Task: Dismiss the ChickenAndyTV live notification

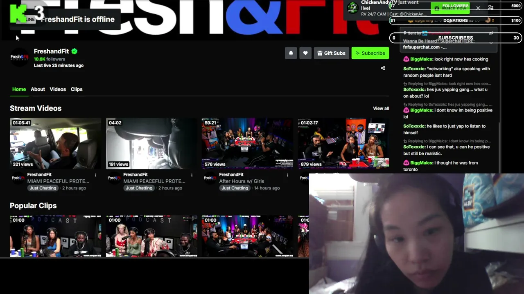Action: [x=478, y=8]
